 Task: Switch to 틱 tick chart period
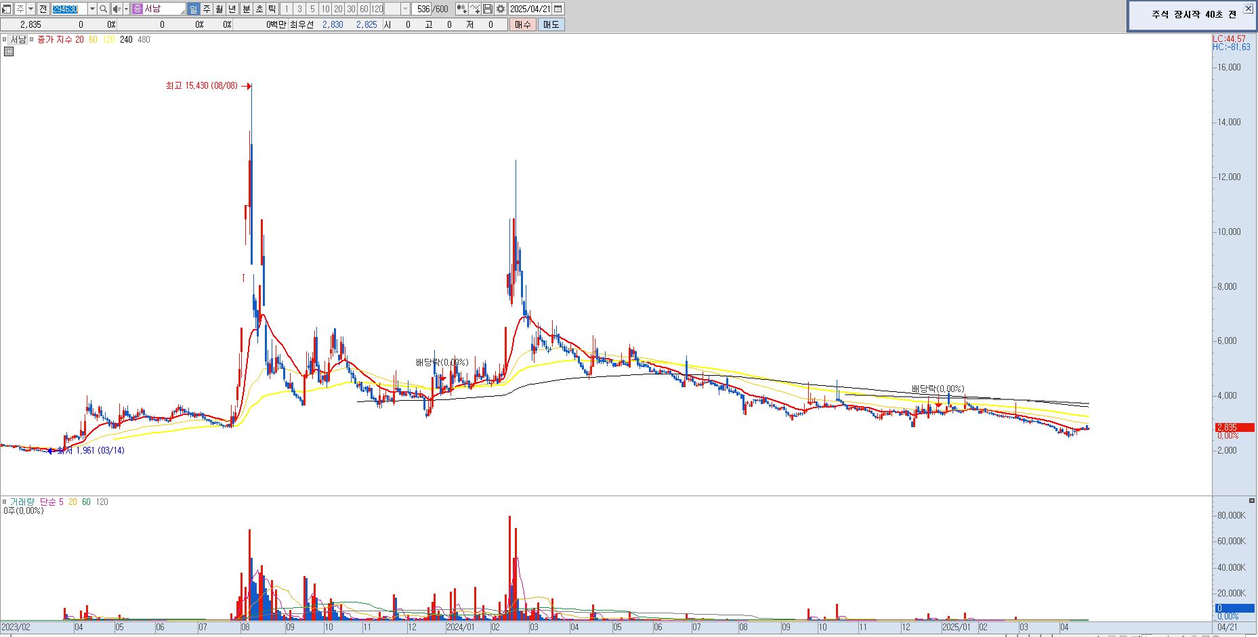pos(272,9)
